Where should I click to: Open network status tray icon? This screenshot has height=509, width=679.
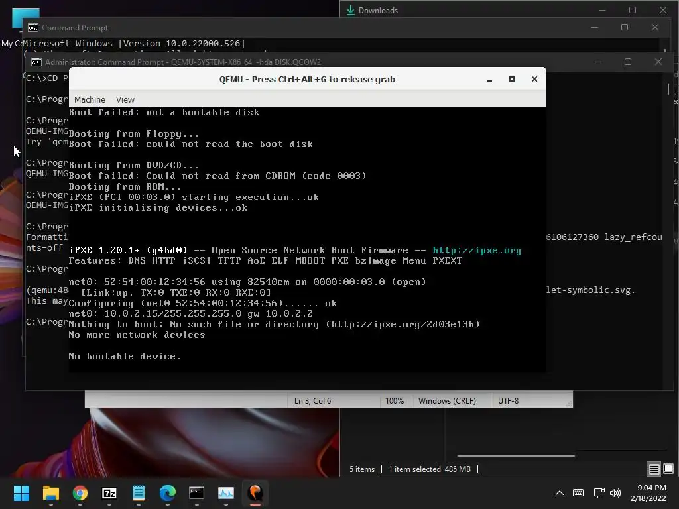click(599, 493)
